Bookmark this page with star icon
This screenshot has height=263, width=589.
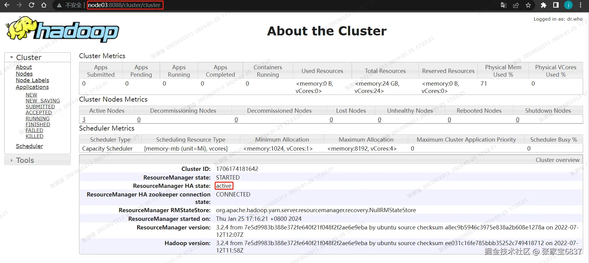[x=528, y=5]
